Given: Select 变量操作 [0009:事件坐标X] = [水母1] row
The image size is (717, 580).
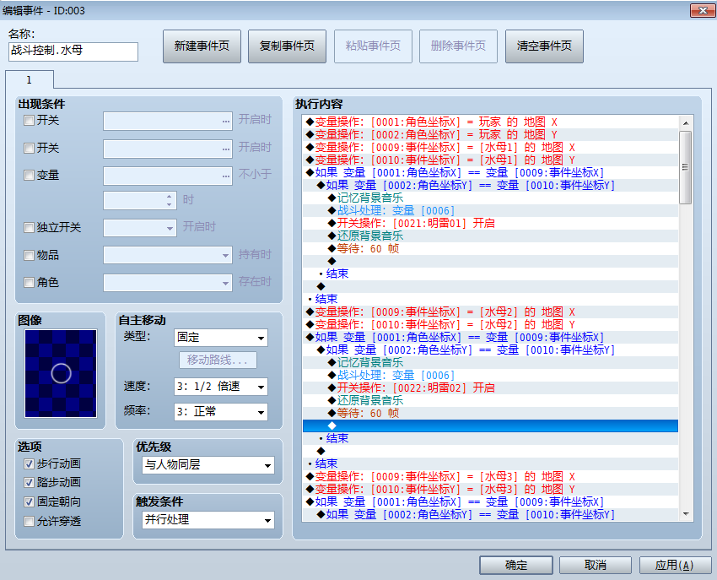Looking at the screenshot, I should coord(490,148).
